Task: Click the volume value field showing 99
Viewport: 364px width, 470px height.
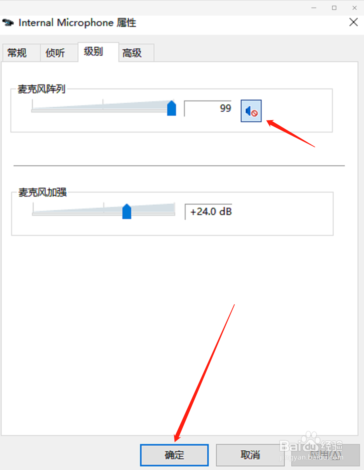Action: click(x=208, y=108)
